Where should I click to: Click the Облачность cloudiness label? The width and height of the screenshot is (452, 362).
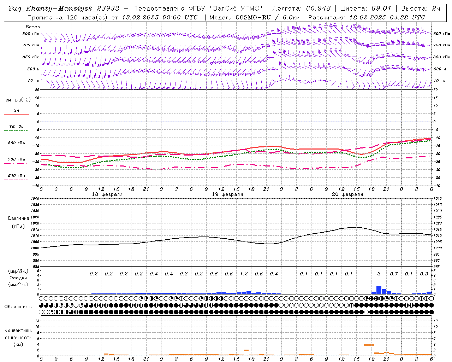pos(18,307)
